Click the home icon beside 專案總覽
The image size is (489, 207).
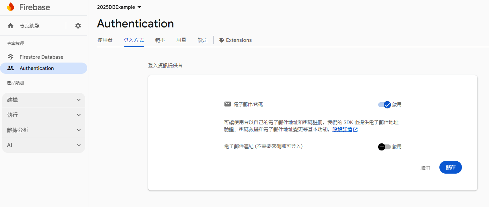pos(11,26)
